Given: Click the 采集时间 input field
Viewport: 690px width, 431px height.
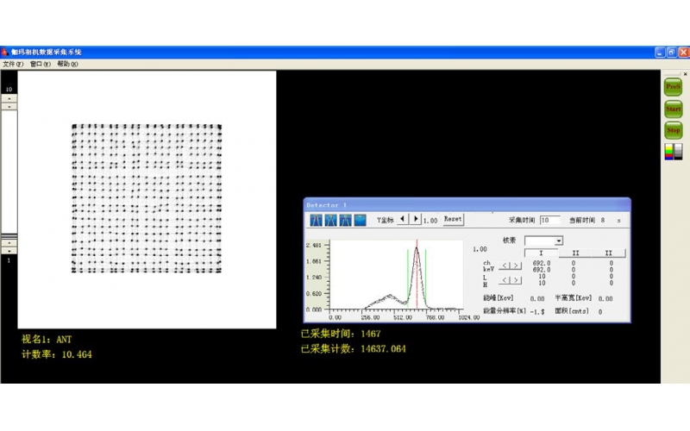Looking at the screenshot, I should tap(549, 221).
